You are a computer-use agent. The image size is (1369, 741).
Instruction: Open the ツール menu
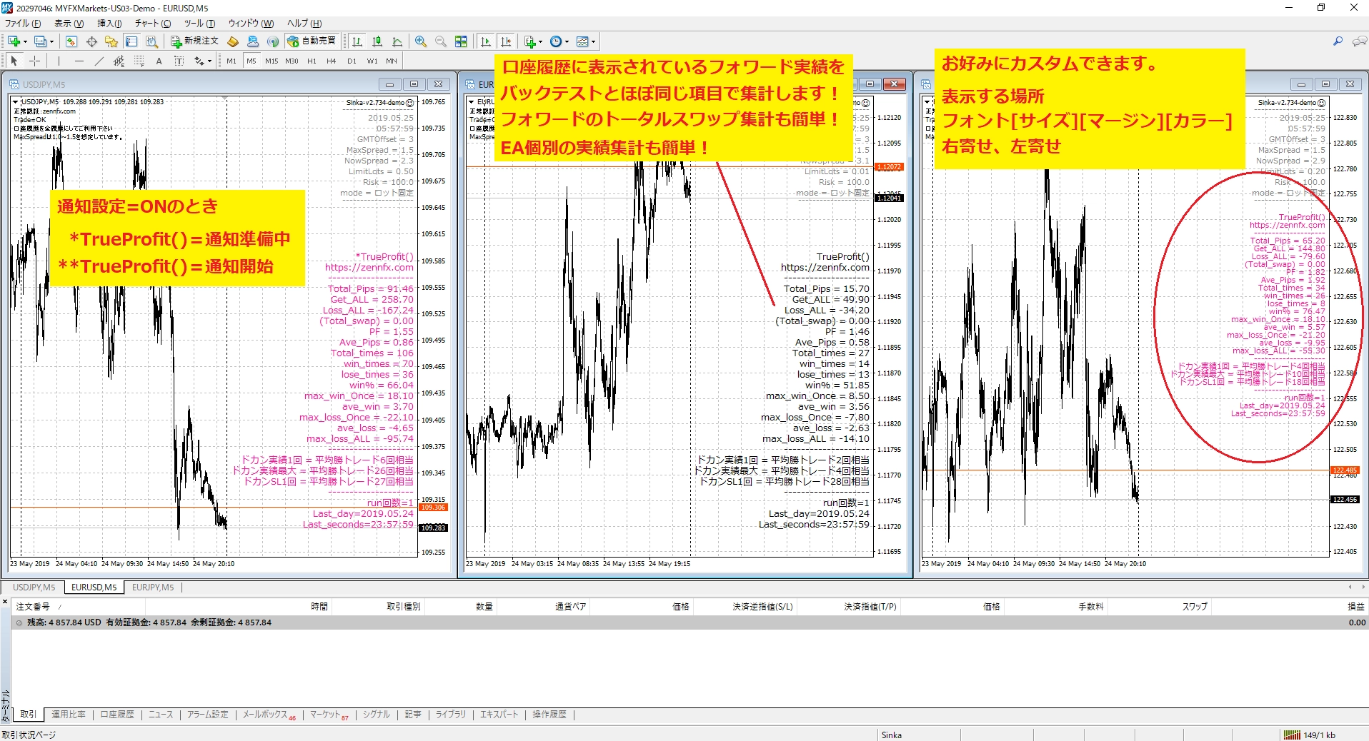tap(200, 24)
